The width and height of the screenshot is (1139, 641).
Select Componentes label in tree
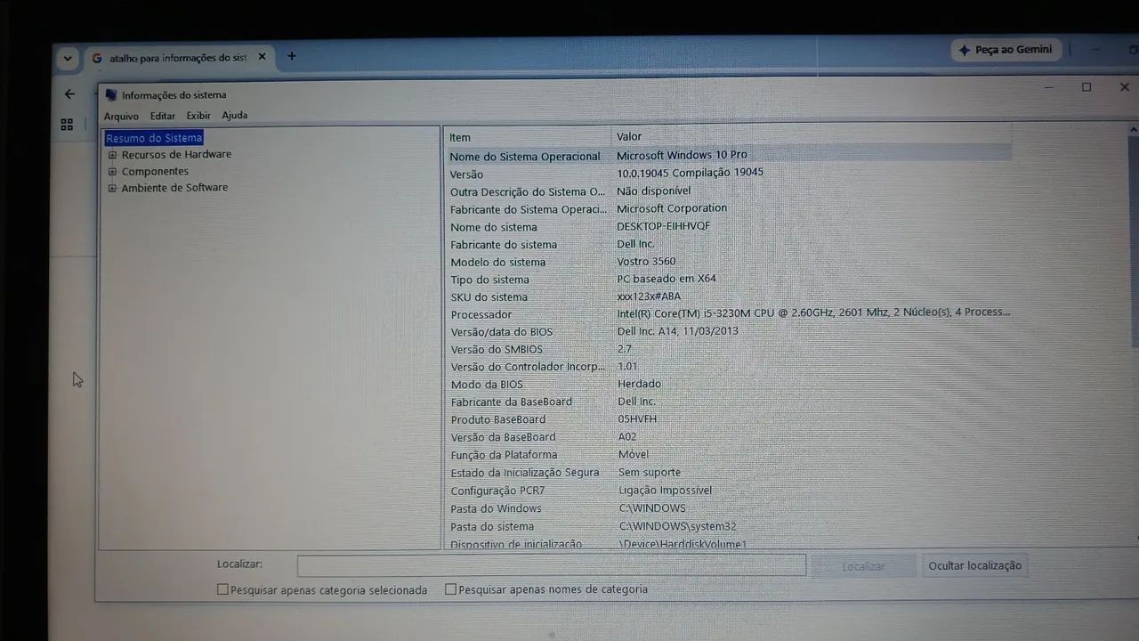coord(155,171)
